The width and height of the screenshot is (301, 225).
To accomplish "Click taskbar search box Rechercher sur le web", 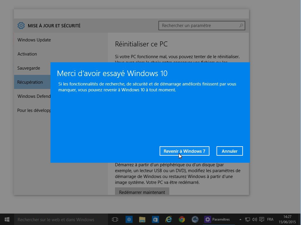I will (61, 219).
